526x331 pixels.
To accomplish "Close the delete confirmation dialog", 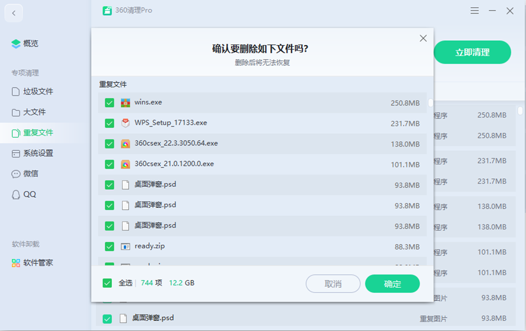I will coord(423,38).
